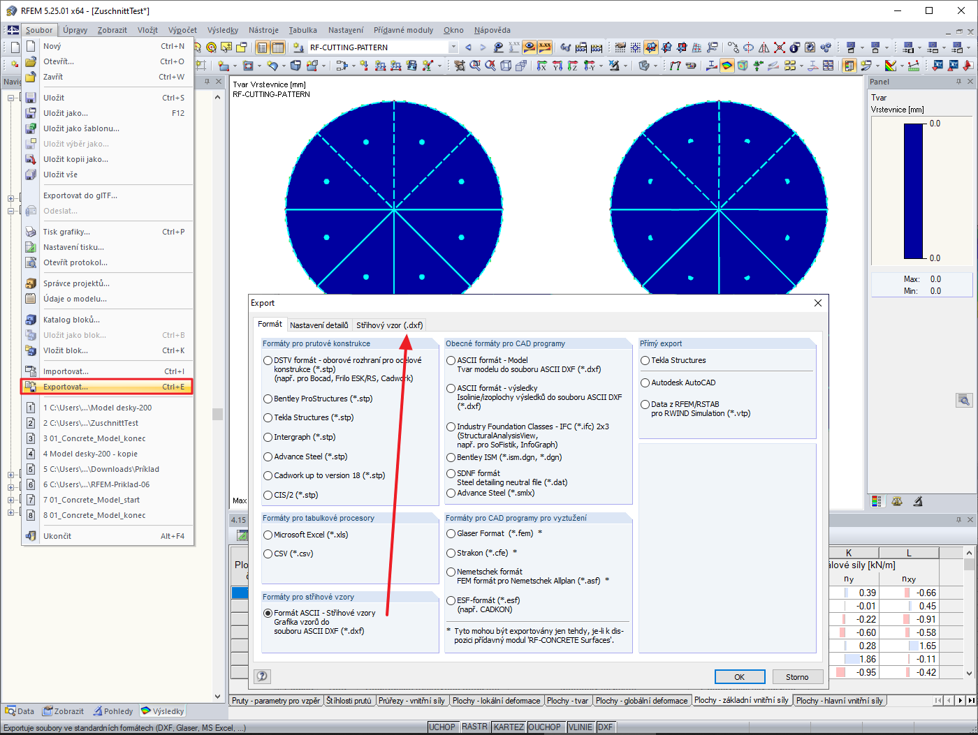The height and width of the screenshot is (735, 978).
Task: Enable the Microsoft Excel (*.xls) export format
Action: [x=266, y=534]
